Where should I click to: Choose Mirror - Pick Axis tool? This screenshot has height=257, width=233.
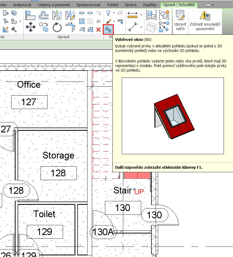pyautogui.click(x=57, y=15)
